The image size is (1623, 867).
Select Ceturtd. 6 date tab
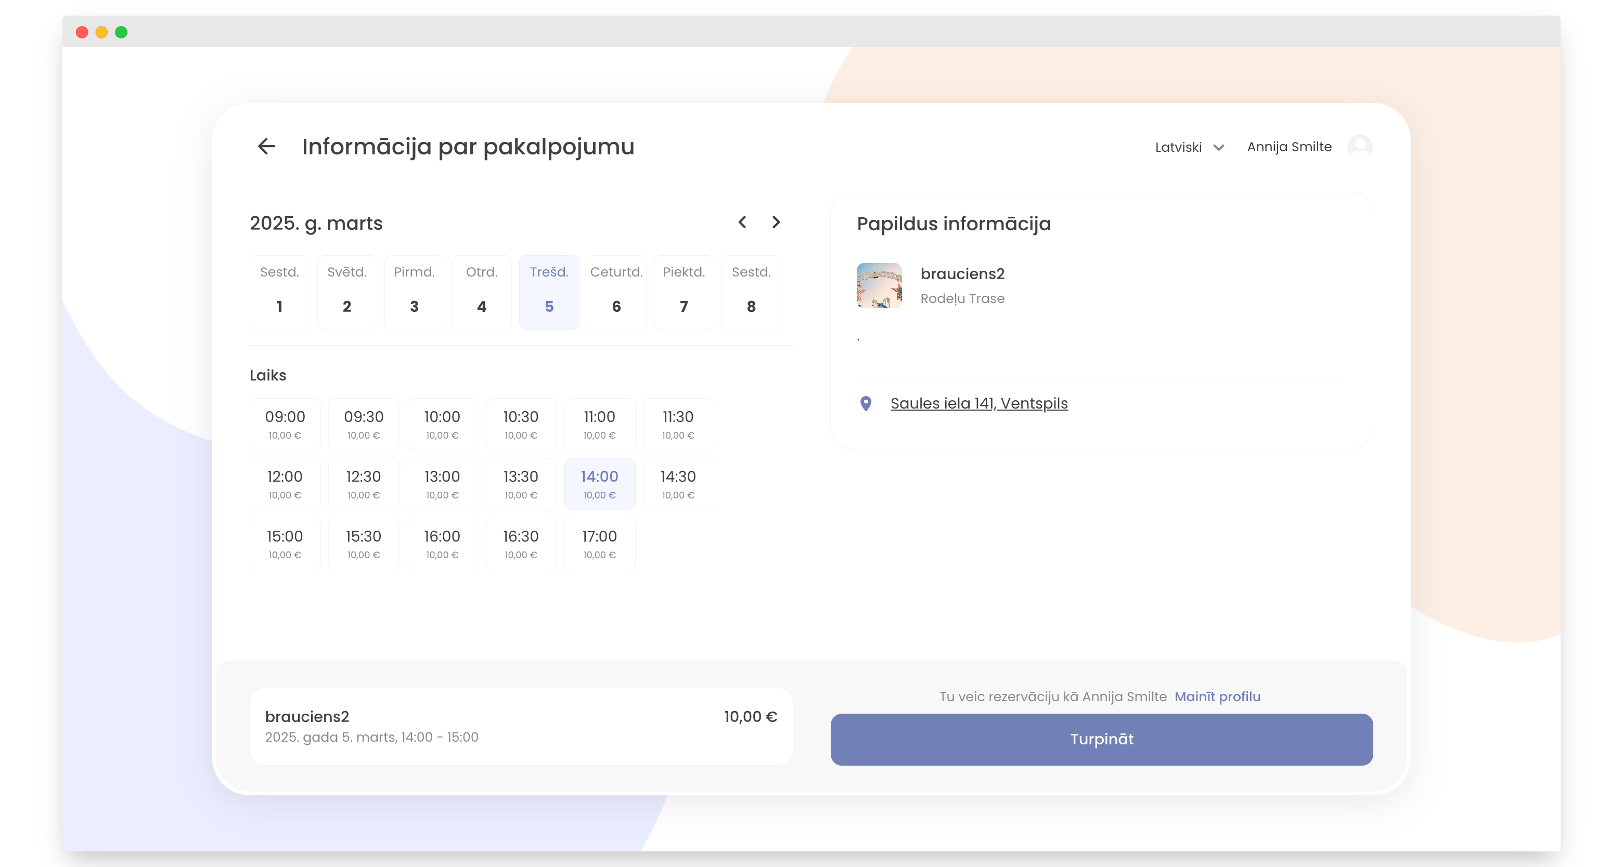(x=616, y=292)
